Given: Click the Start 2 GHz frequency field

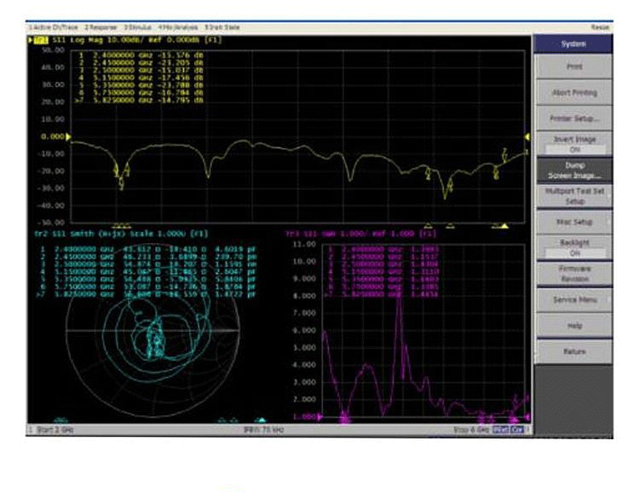Looking at the screenshot, I should 55,431.
